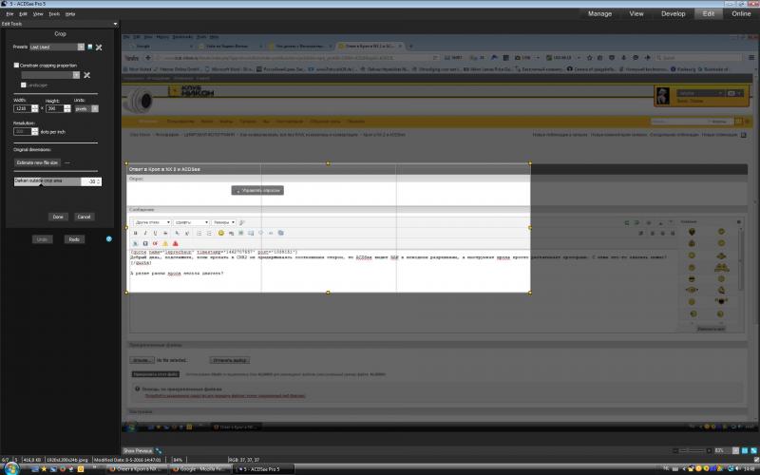This screenshot has height=475, width=760.
Task: Click the Done button
Action: click(x=58, y=217)
